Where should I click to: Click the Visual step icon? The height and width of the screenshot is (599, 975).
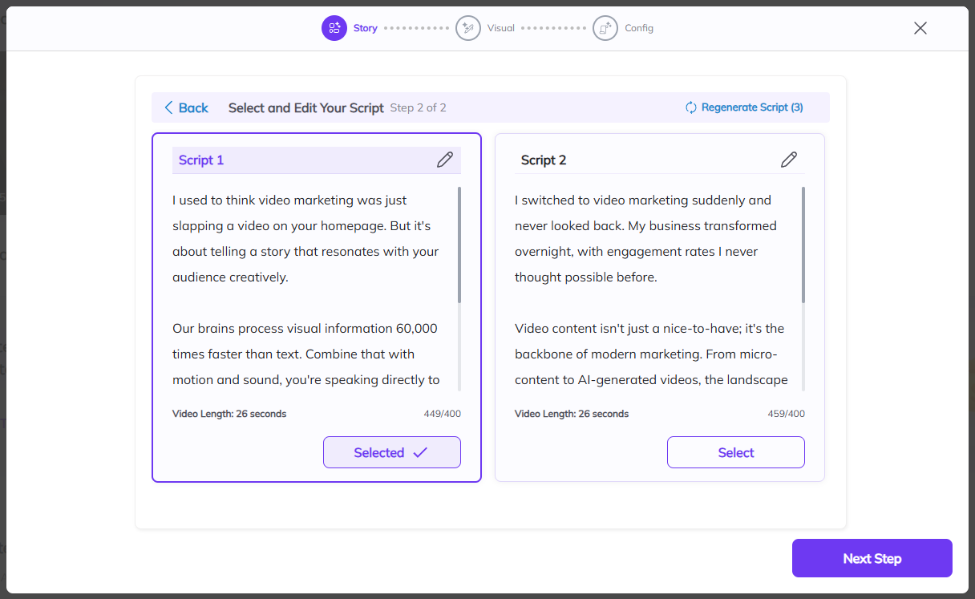point(468,28)
